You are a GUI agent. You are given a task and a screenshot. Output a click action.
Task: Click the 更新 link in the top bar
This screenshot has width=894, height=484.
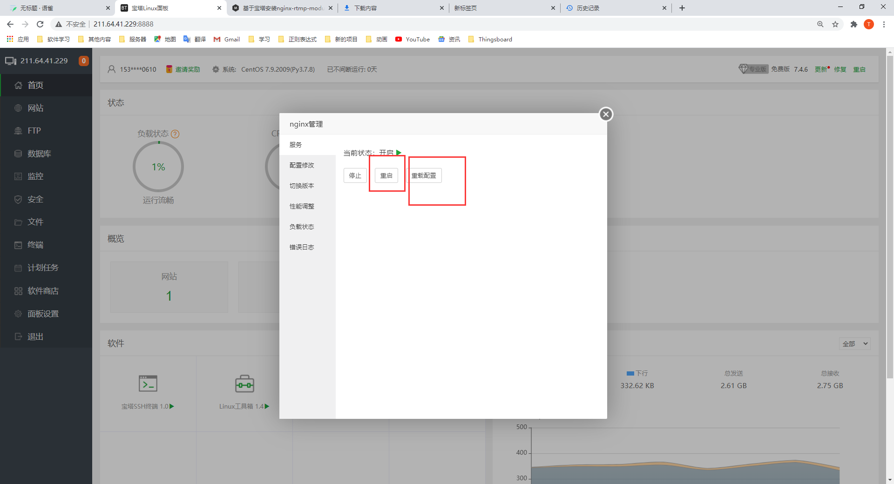point(821,69)
